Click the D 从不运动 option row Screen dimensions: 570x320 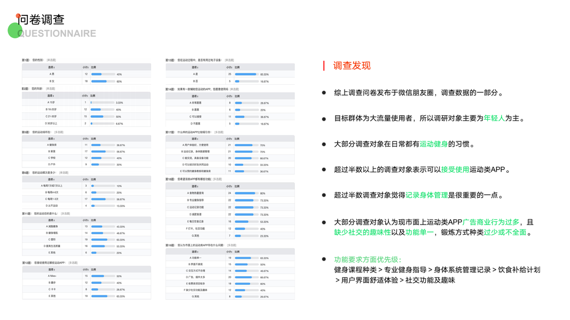87,206
